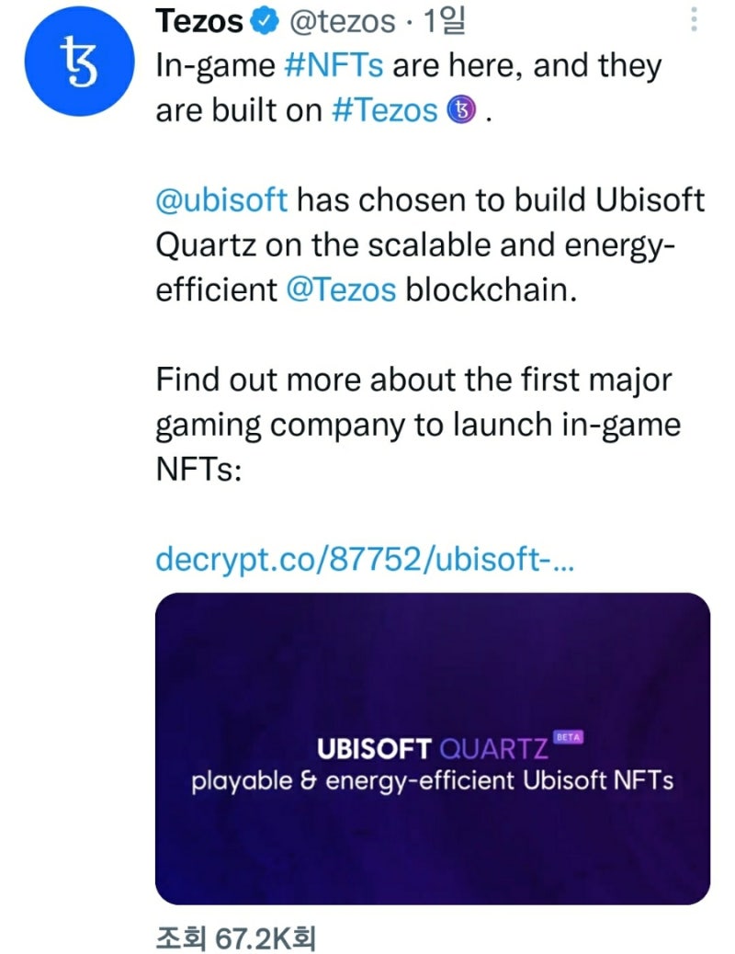Open the Tezos profile avatar
735x954 pixels.
(x=70, y=66)
